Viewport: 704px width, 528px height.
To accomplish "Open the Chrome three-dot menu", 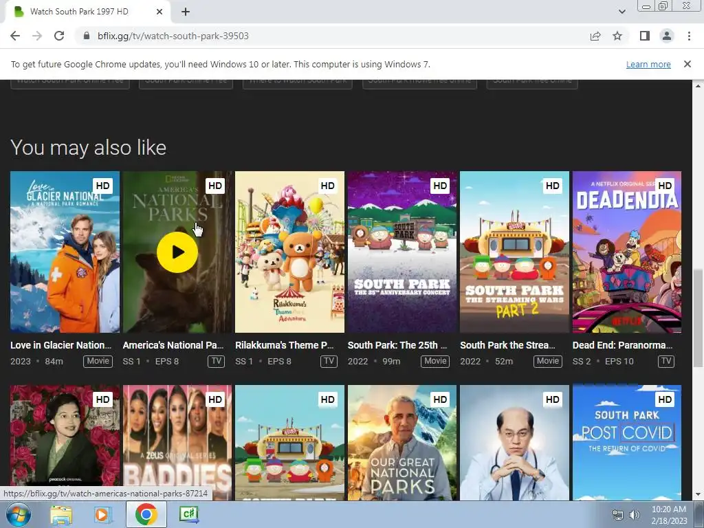I will tap(689, 36).
